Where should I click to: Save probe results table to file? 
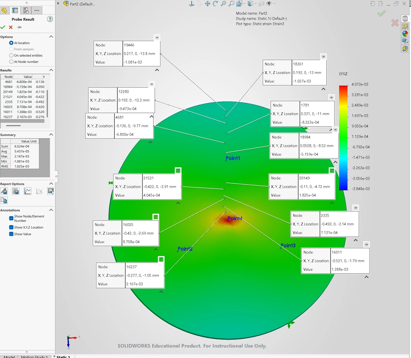16,191
